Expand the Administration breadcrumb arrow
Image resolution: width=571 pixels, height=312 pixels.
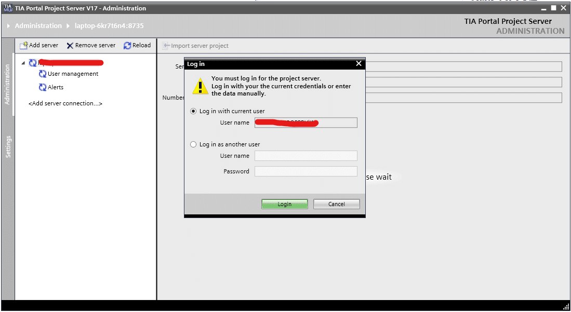pyautogui.click(x=8, y=26)
